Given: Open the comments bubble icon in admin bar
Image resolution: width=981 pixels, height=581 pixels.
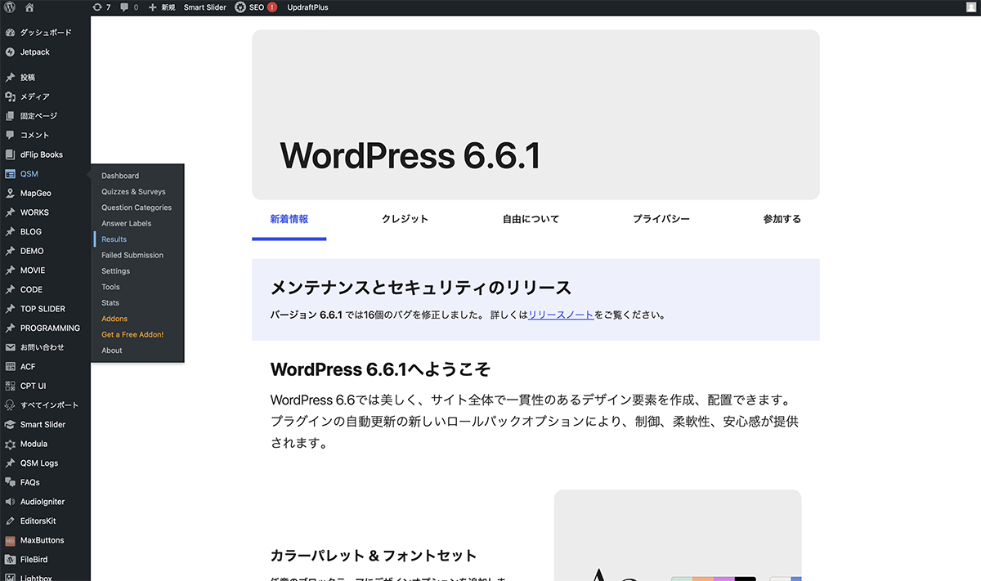Looking at the screenshot, I should coord(128,7).
